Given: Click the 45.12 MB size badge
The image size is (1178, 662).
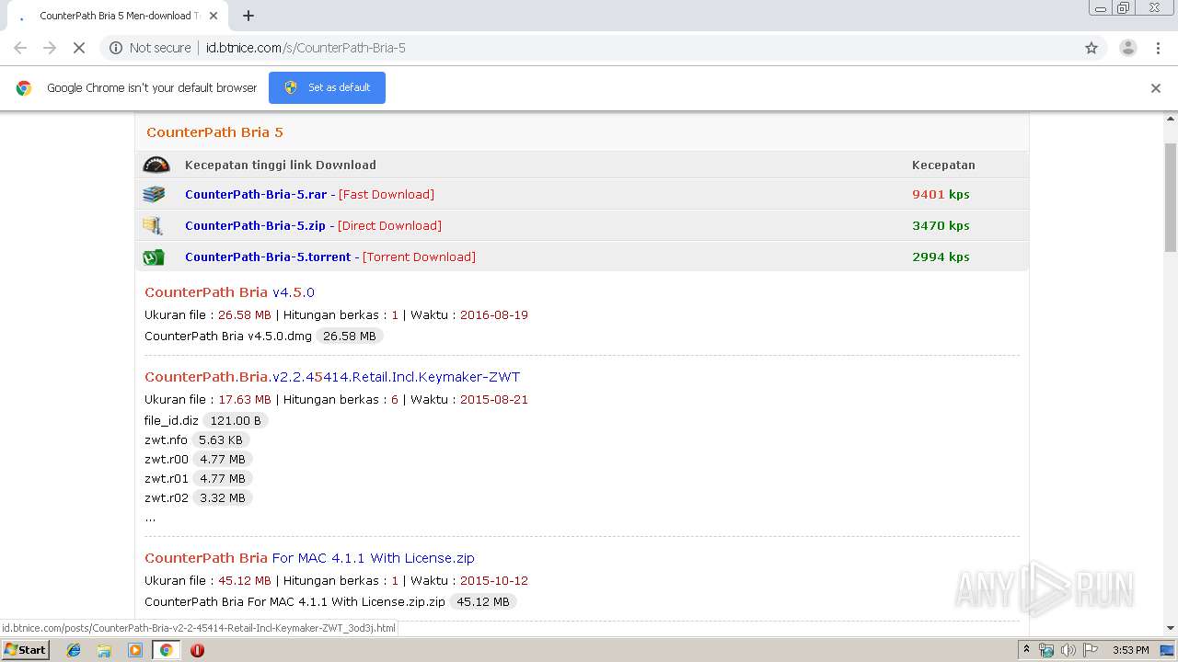Looking at the screenshot, I should point(483,602).
